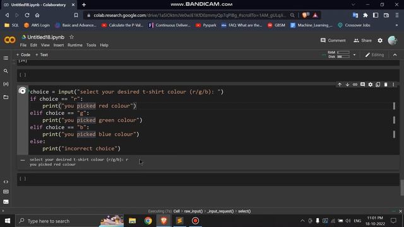
Task: Show hidden system tray icons
Action: coord(302,221)
